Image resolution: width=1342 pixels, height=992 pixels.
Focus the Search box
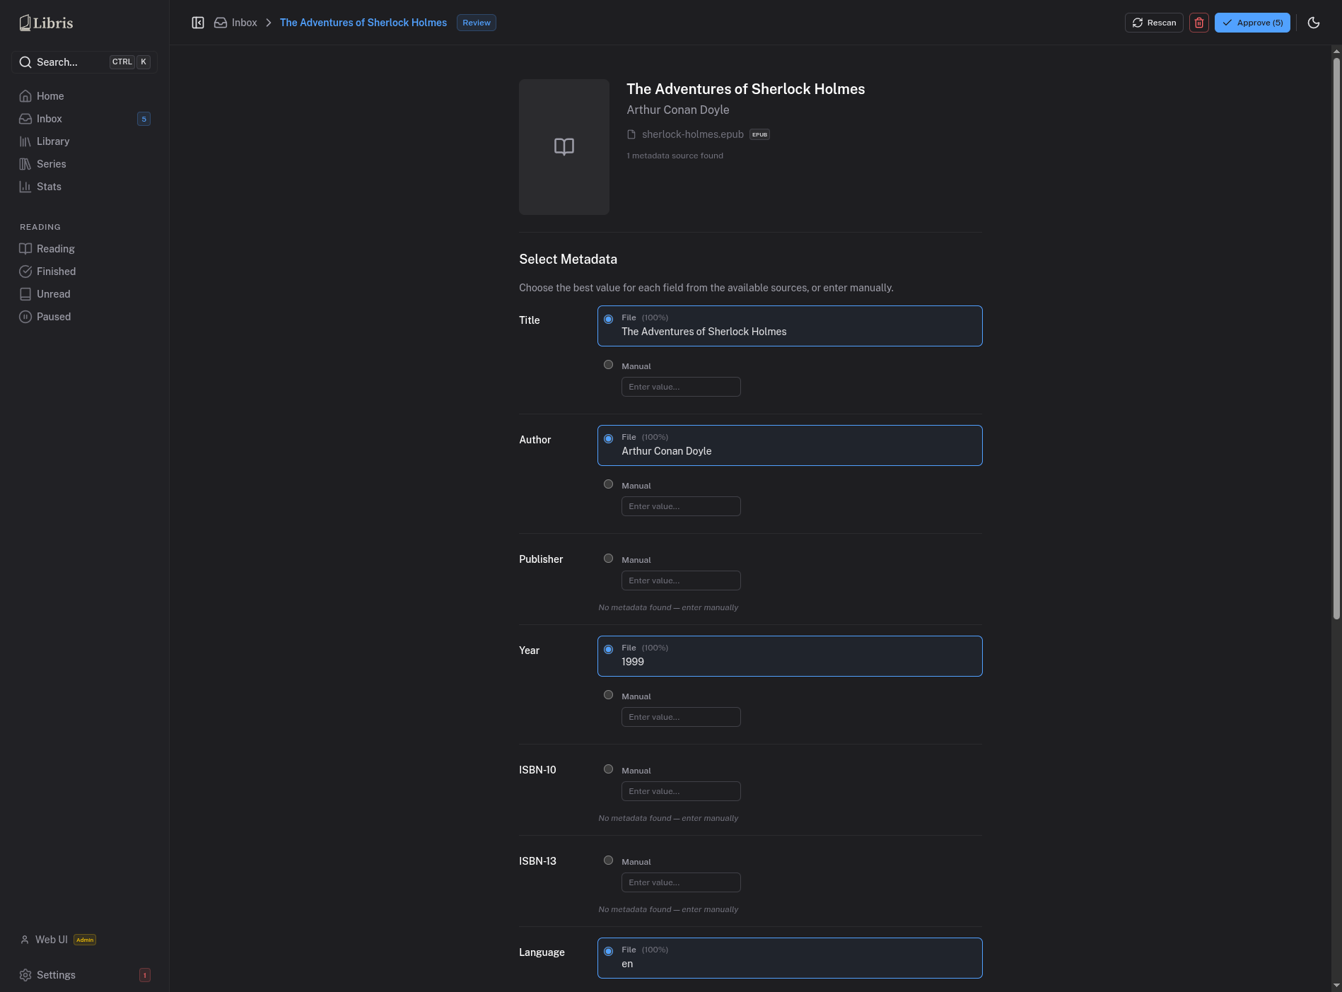point(84,62)
